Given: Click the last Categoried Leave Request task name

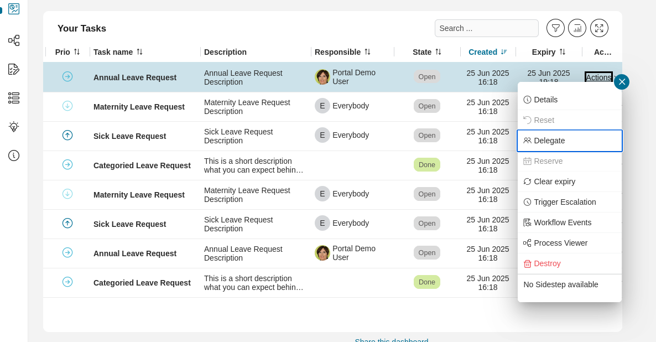Looking at the screenshot, I should coord(142,283).
